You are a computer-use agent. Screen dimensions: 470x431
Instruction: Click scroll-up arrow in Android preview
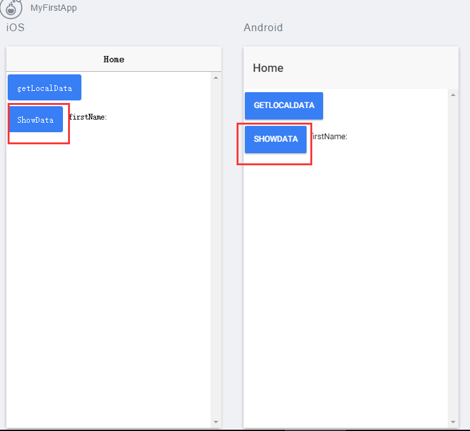click(453, 95)
